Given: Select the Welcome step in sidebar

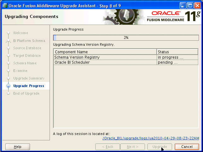Looking at the screenshot, I should [21, 33].
